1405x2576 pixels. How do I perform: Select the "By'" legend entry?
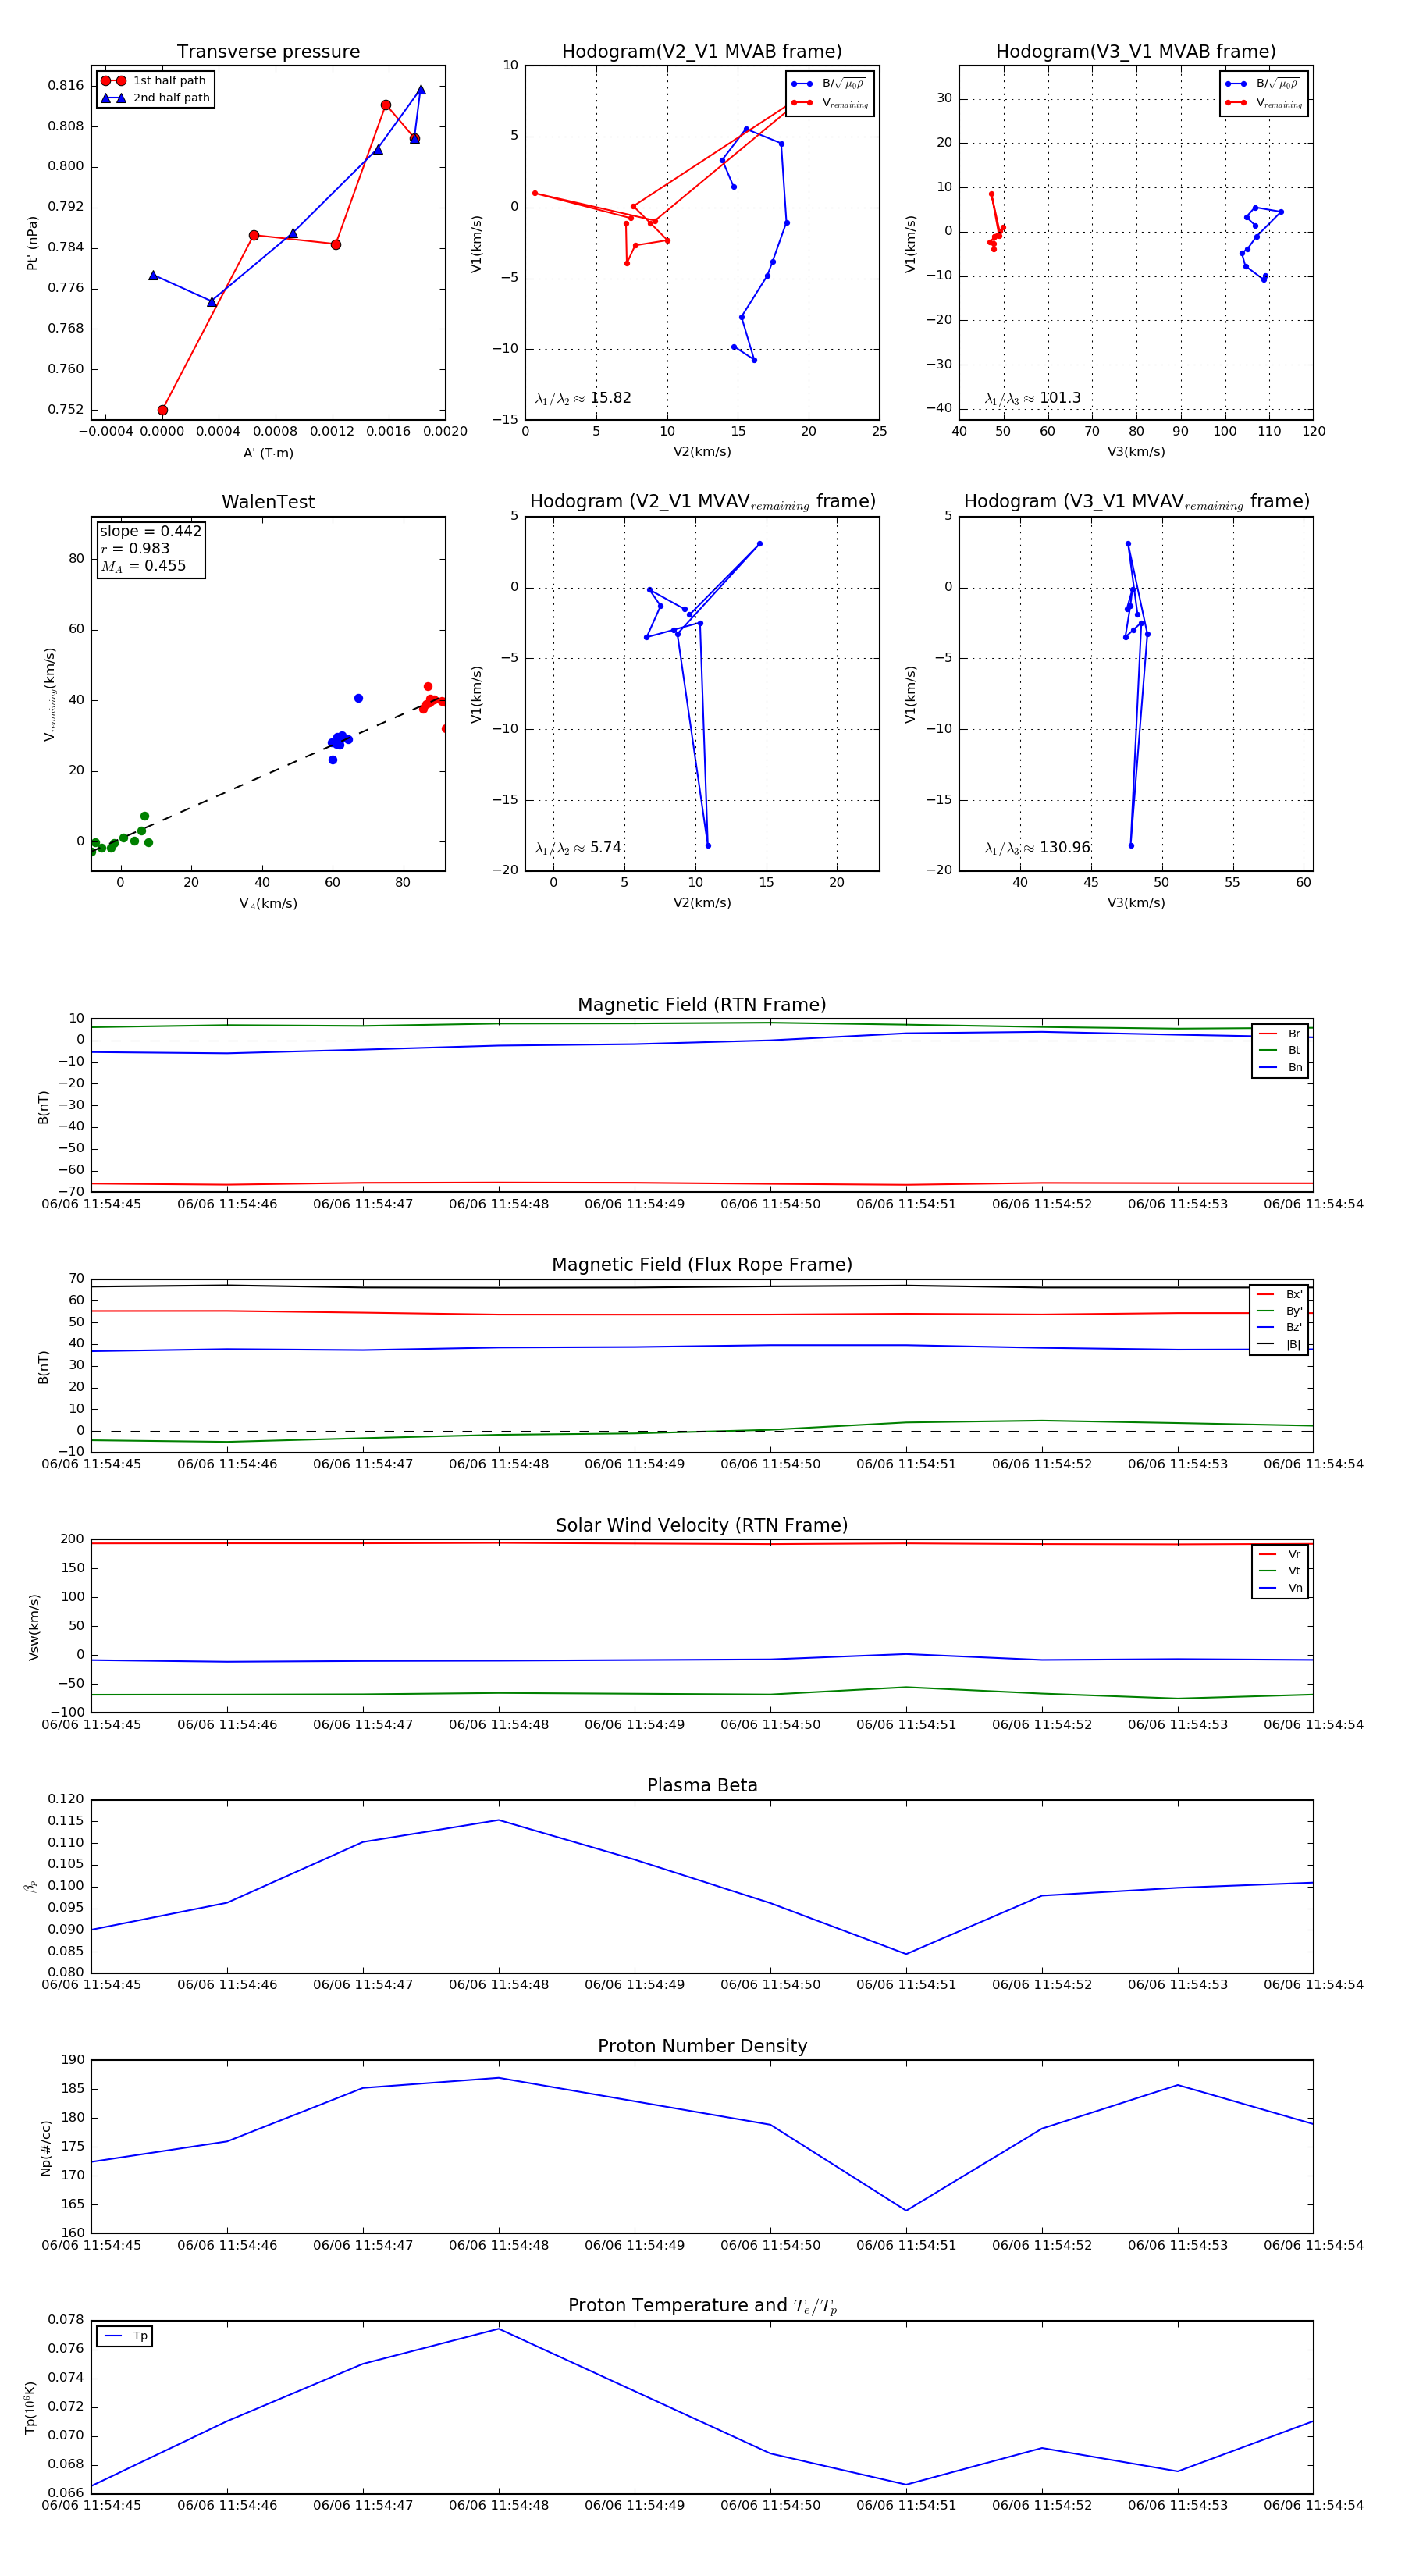[1279, 1311]
